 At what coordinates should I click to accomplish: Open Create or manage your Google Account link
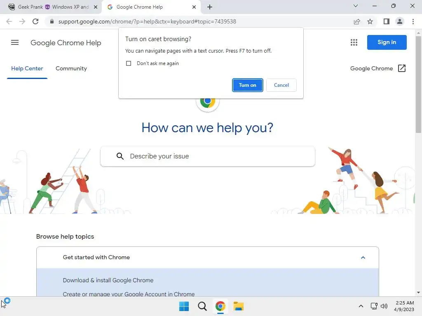(129, 294)
